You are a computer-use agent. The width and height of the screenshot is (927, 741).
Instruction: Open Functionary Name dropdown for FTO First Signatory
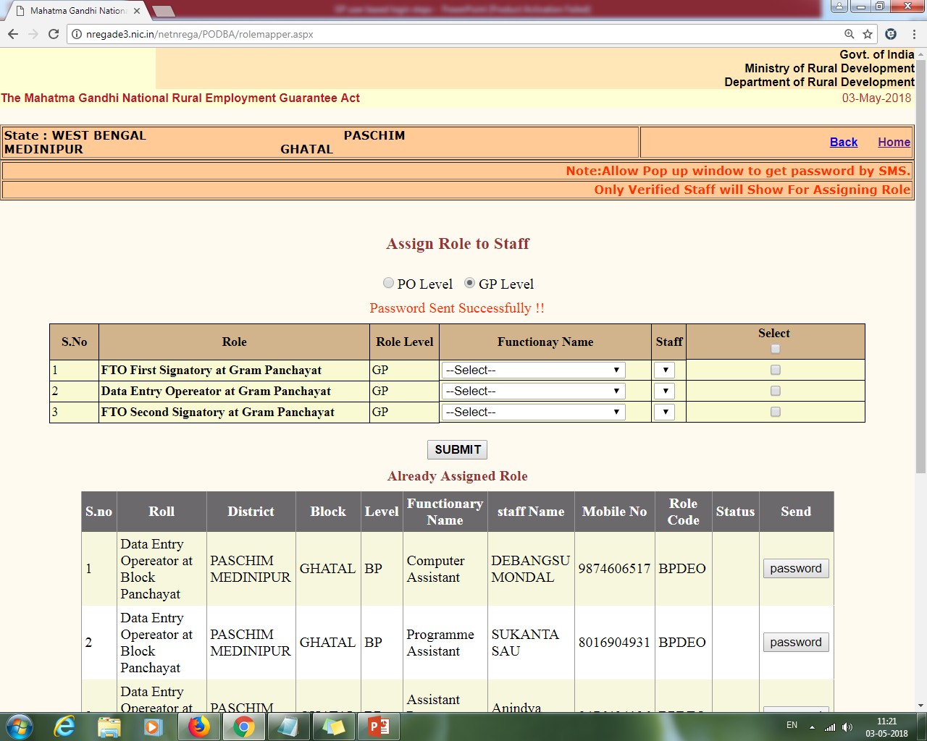(x=533, y=370)
